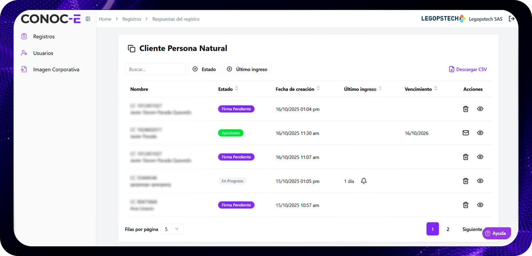This screenshot has height=256, width=532.
Task: View the 16/10/2025 01:04 pm record details
Action: pyautogui.click(x=480, y=109)
